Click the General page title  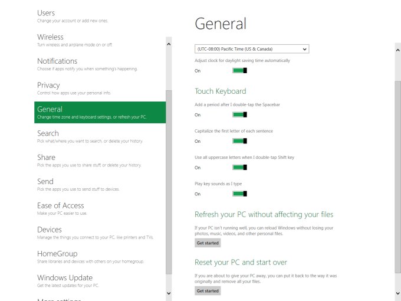coord(221,24)
